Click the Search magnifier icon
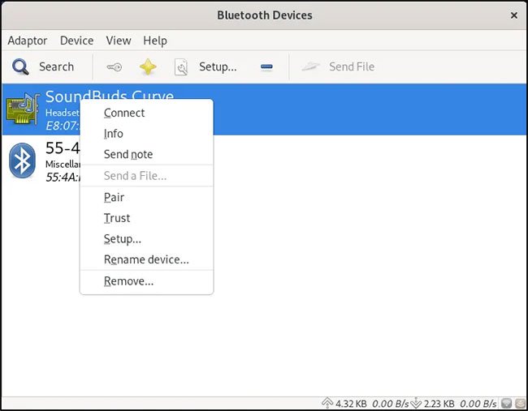Image resolution: width=528 pixels, height=411 pixels. coord(20,66)
